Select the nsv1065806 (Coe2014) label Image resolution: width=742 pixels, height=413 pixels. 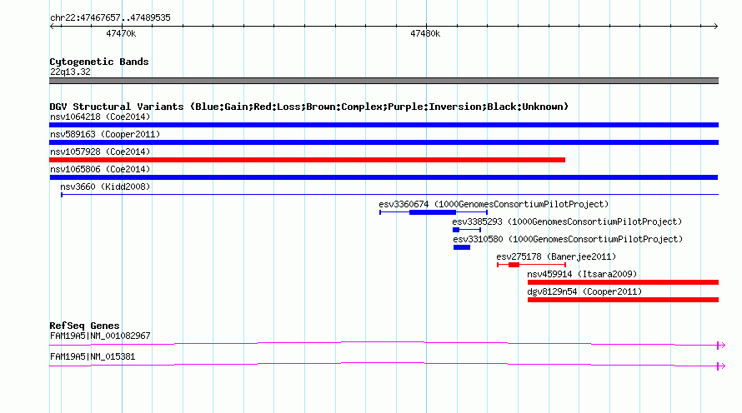pyautogui.click(x=100, y=169)
